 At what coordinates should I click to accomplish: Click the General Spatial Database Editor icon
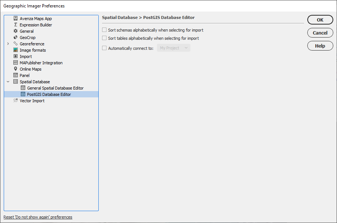pos(23,88)
